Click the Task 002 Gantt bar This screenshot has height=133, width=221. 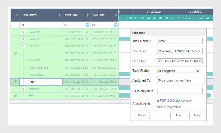coord(124,39)
